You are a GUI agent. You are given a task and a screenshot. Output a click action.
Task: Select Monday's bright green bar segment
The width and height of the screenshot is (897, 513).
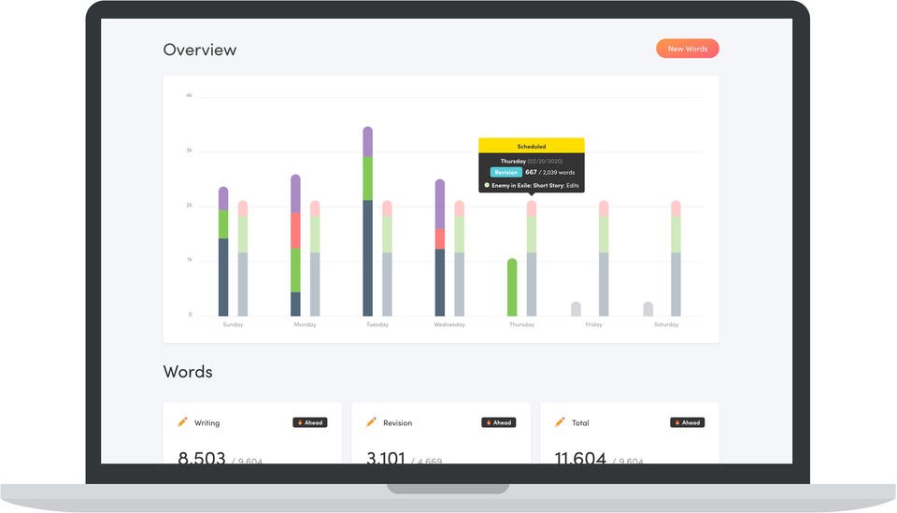pyautogui.click(x=295, y=270)
